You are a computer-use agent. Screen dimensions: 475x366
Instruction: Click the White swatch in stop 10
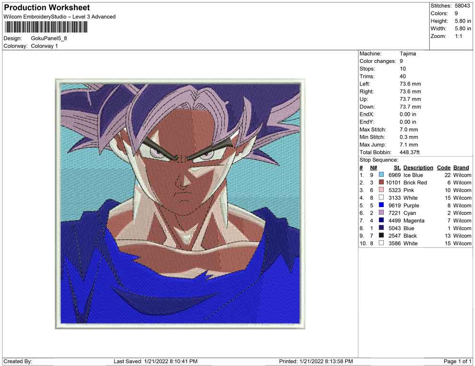[381, 243]
